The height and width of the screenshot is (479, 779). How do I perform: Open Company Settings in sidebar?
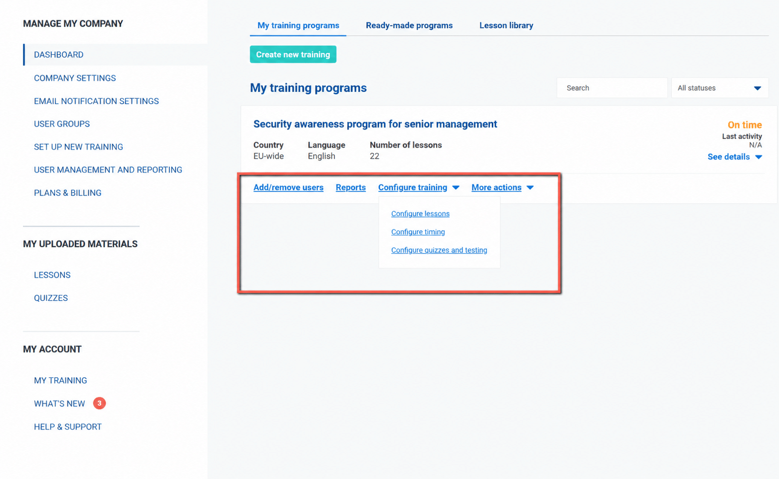75,78
